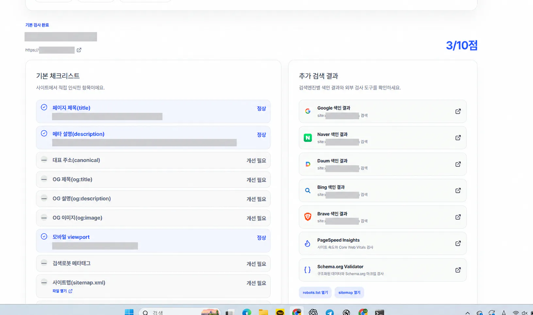
Task: Click the 3/10점 score text
Action: tap(461, 45)
